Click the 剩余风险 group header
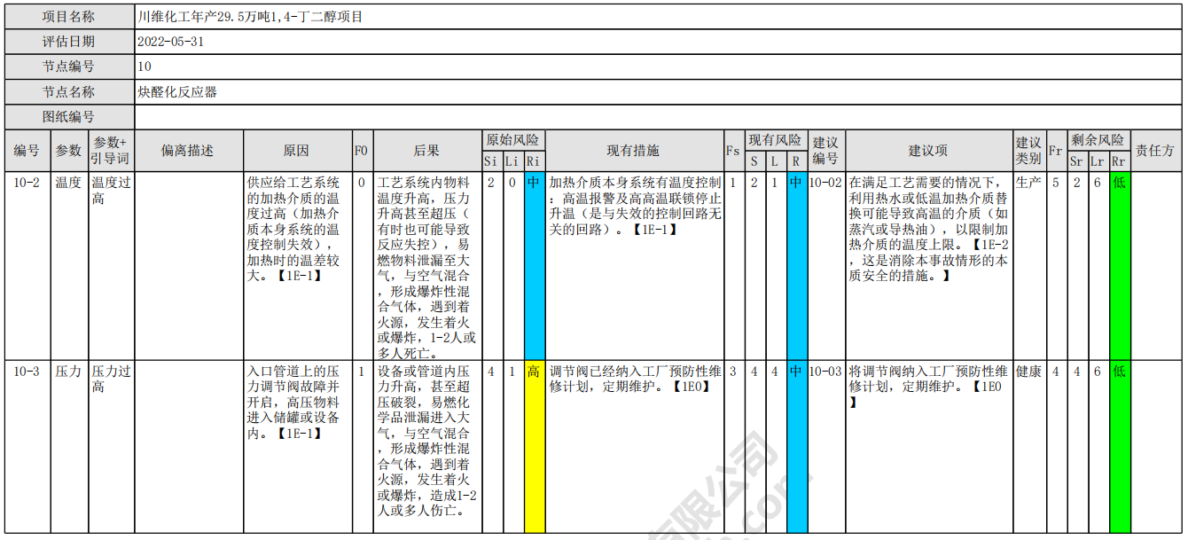Screen dimensions: 1188x540 tap(1098, 140)
